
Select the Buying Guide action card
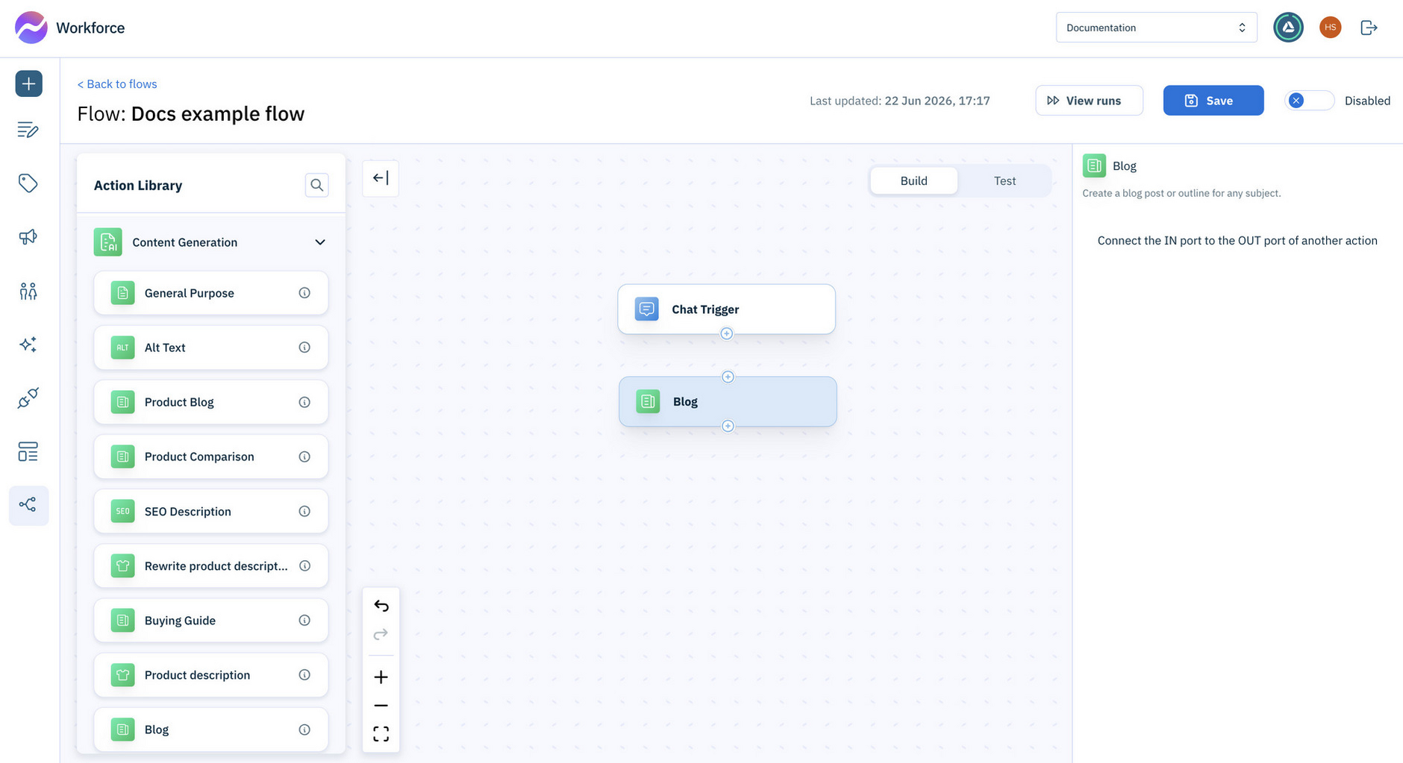pos(210,621)
